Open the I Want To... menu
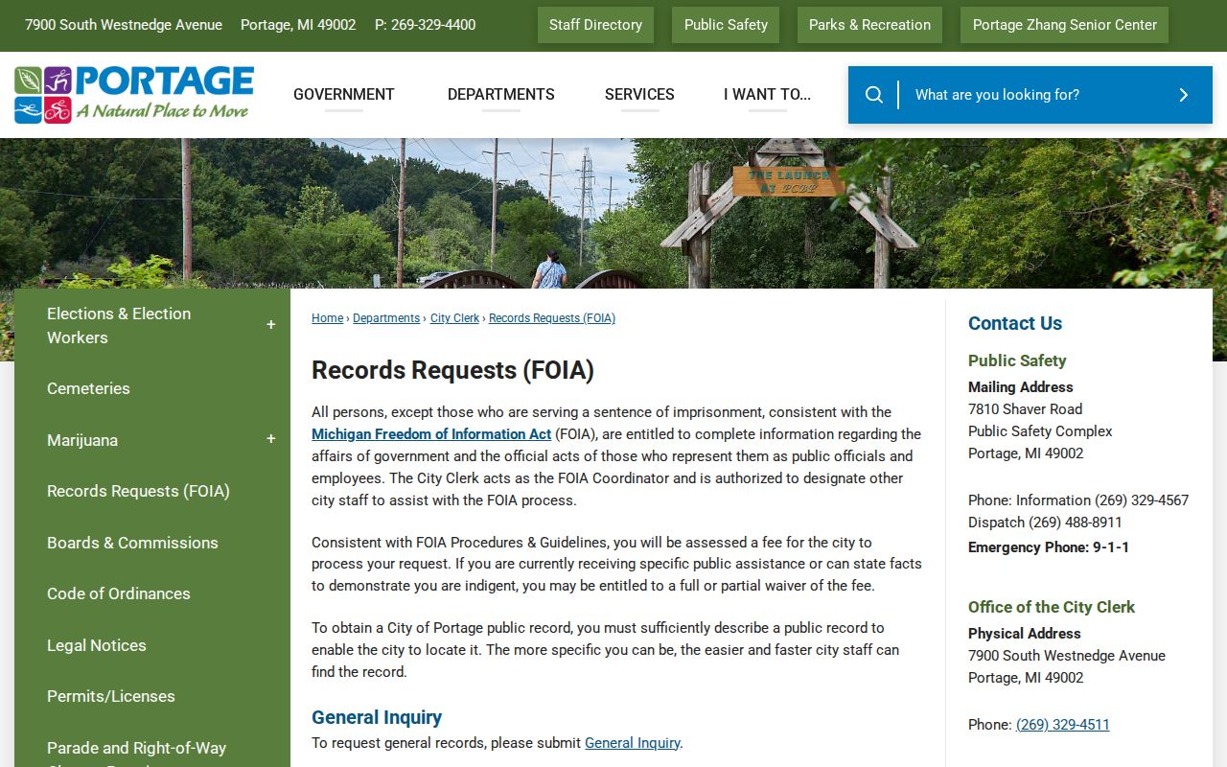The height and width of the screenshot is (767, 1227). tap(767, 94)
